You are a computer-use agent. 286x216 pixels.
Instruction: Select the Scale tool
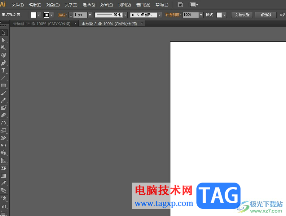click(3, 130)
